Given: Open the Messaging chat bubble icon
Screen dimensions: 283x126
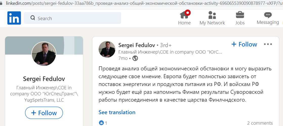Looking at the screenshot, I should click(x=268, y=15).
